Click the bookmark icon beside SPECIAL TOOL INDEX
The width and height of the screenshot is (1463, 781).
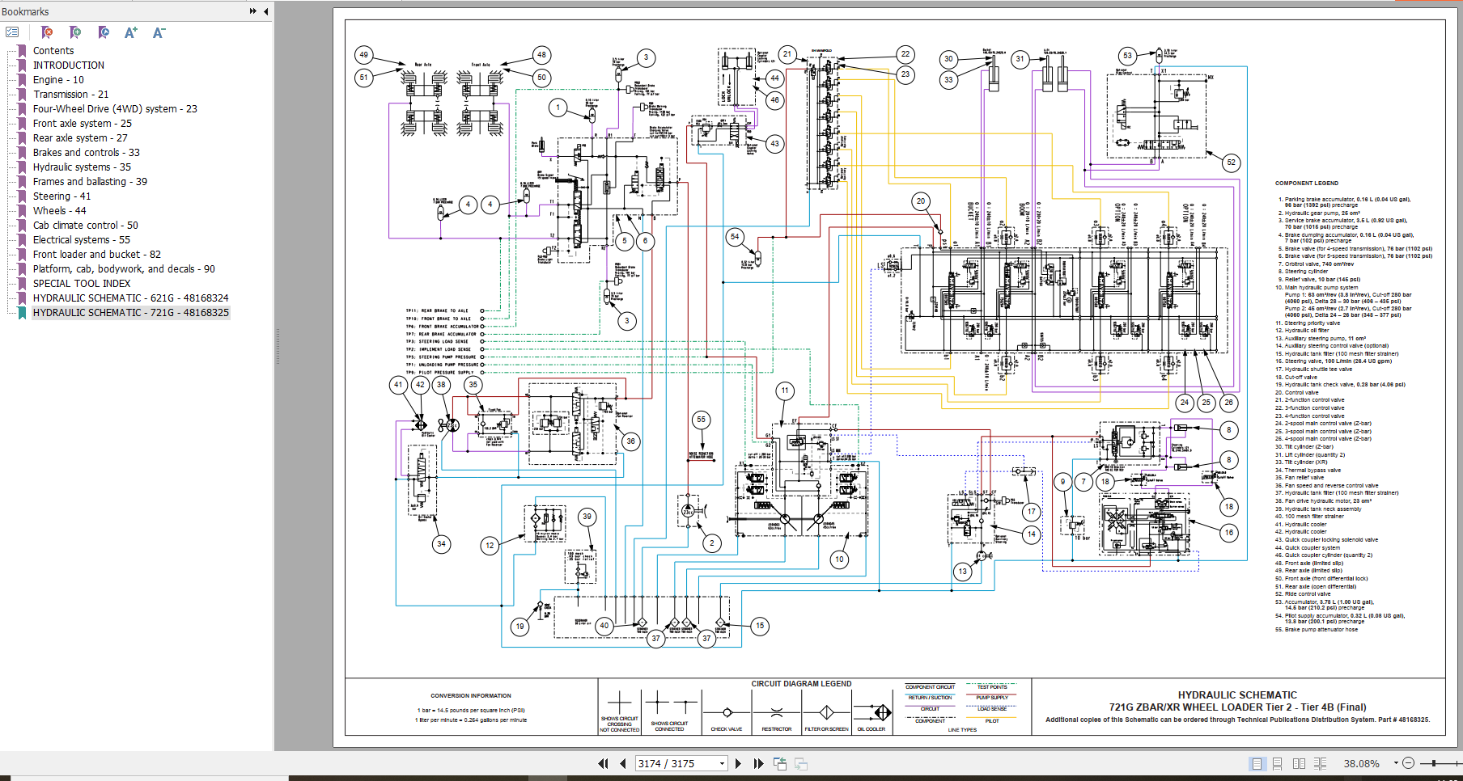[22, 284]
